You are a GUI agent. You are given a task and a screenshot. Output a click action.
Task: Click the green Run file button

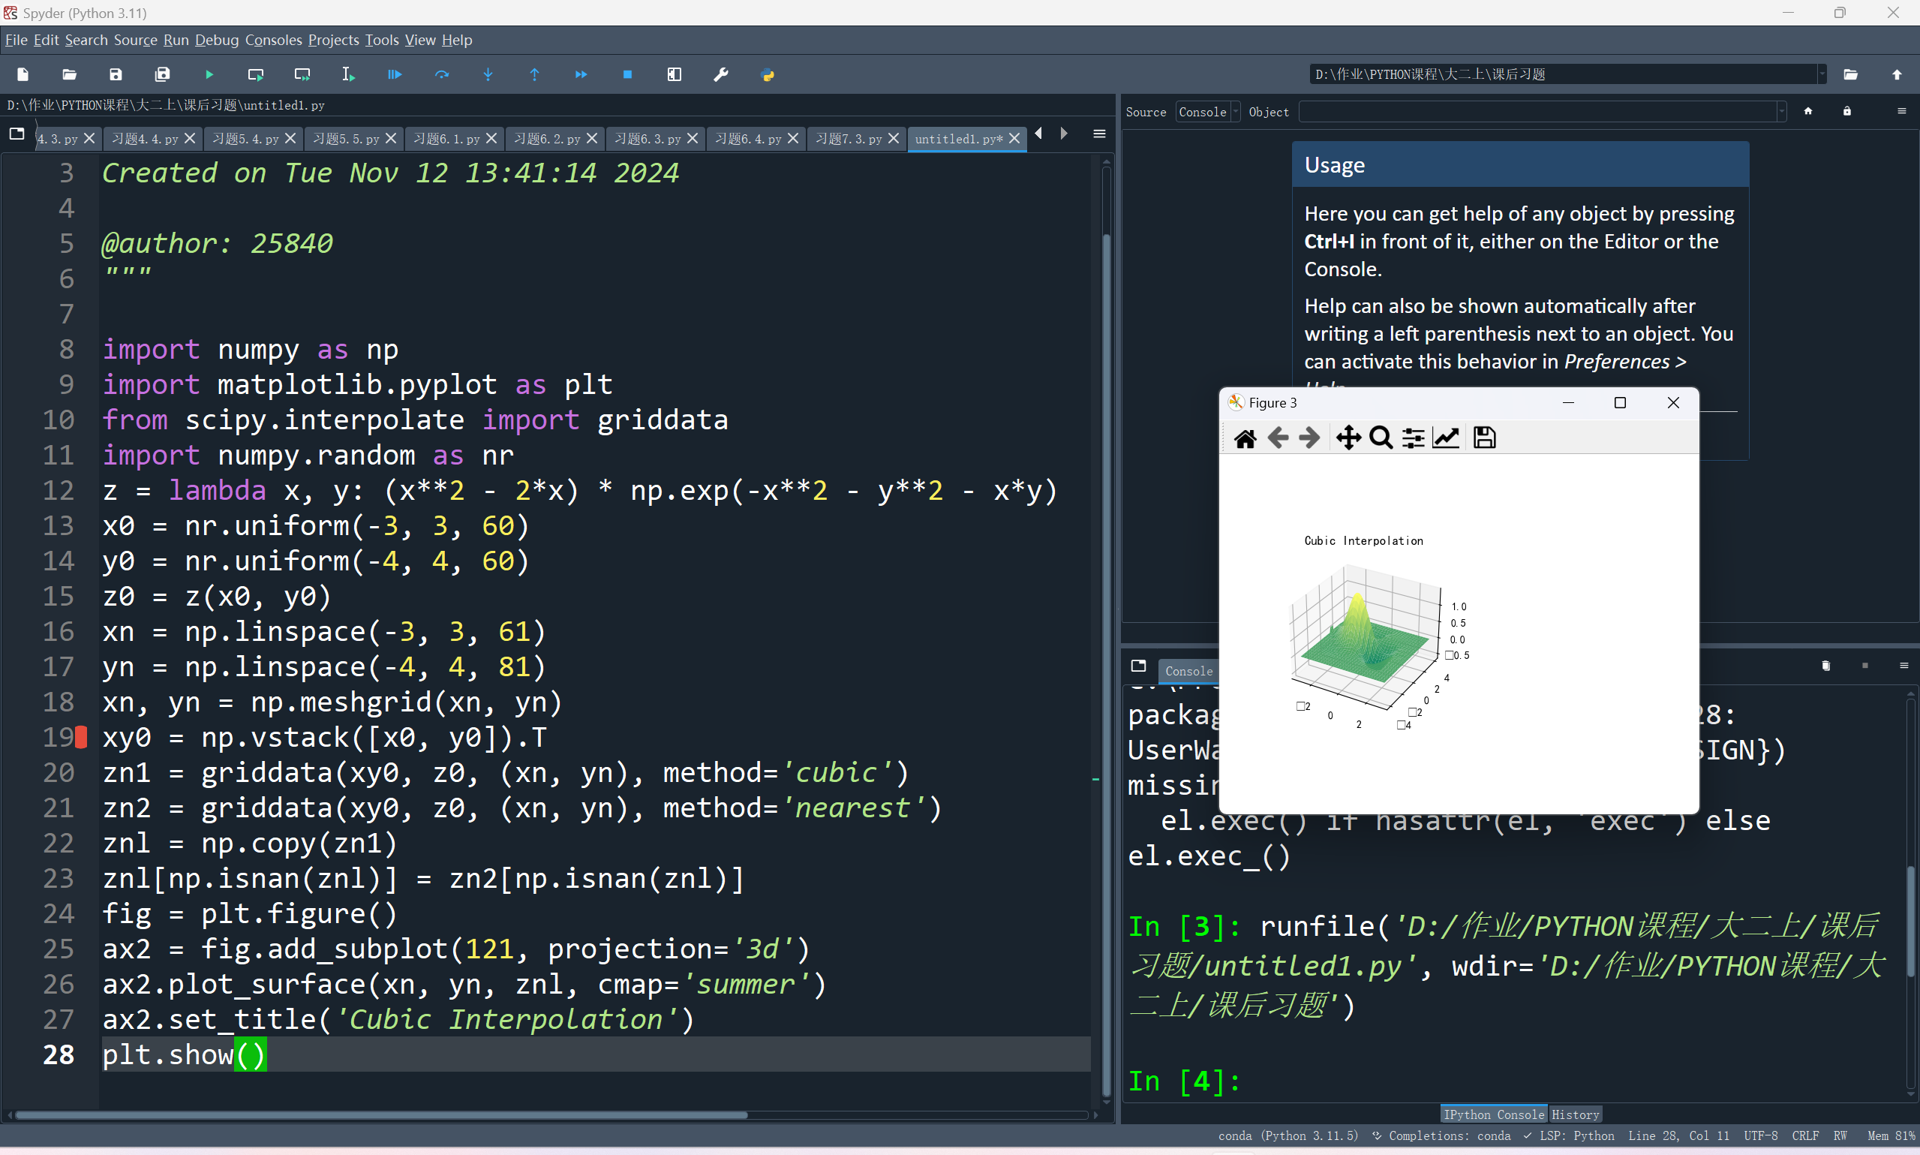[x=209, y=75]
